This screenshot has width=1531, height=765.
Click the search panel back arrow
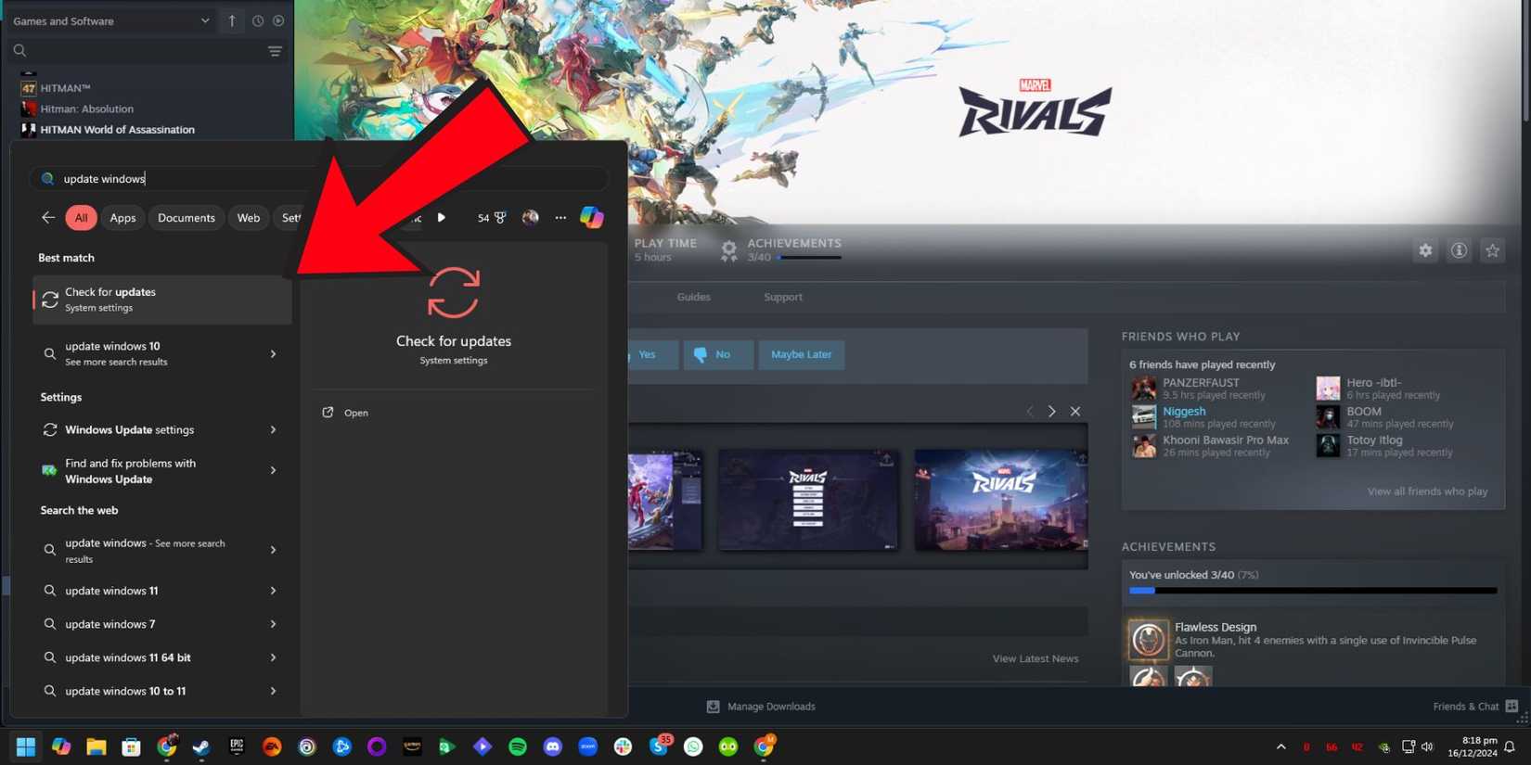[48, 217]
